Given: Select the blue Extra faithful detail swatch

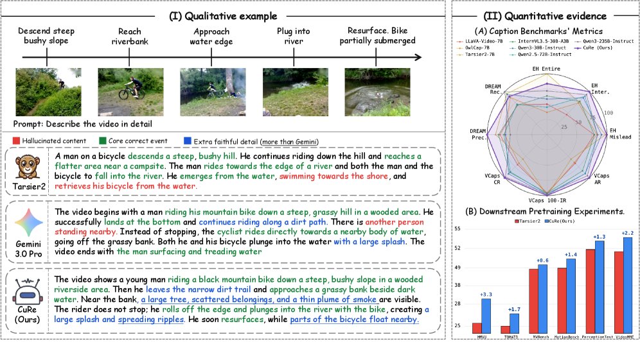Looking at the screenshot, I should (x=187, y=141).
